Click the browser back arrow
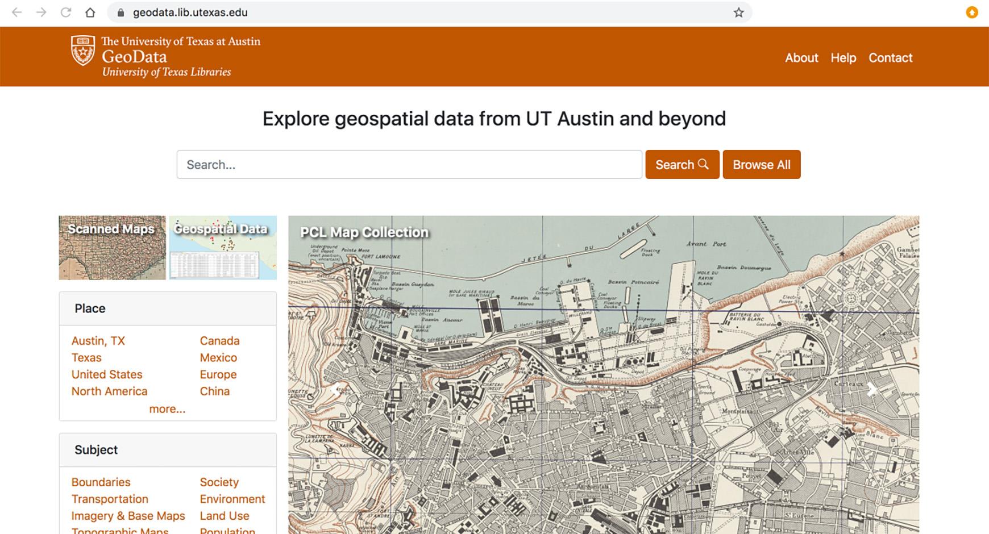Viewport: 989px width, 534px height. (16, 12)
